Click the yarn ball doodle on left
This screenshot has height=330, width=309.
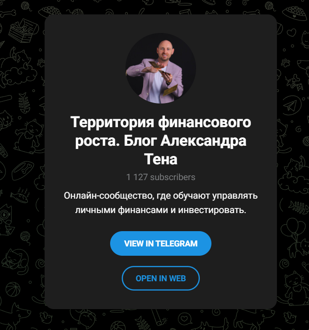point(25,236)
